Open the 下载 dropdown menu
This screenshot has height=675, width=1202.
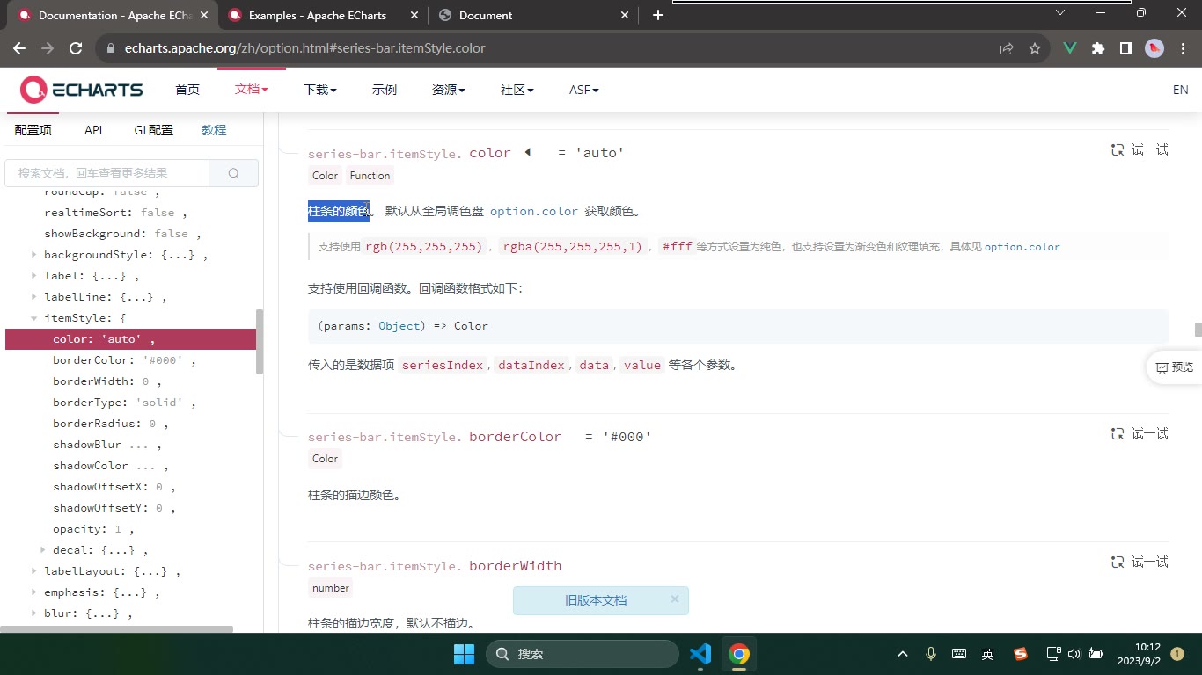(320, 90)
